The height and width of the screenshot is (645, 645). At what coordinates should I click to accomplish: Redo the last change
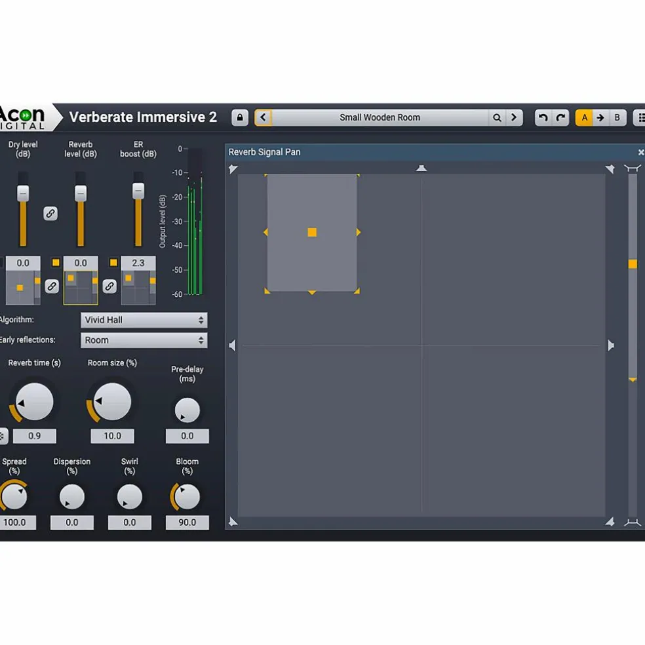560,117
